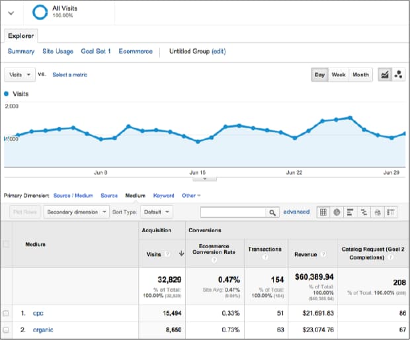Check the organic row checkbox
410x340 pixels.
[x=6, y=329]
